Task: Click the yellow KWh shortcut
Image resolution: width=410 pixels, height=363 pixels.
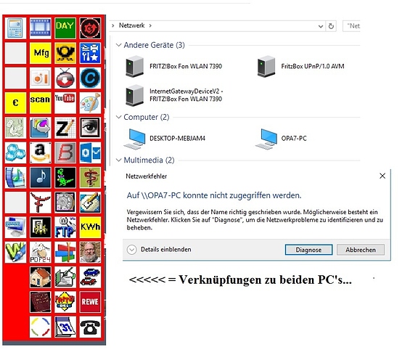Action: [90, 227]
